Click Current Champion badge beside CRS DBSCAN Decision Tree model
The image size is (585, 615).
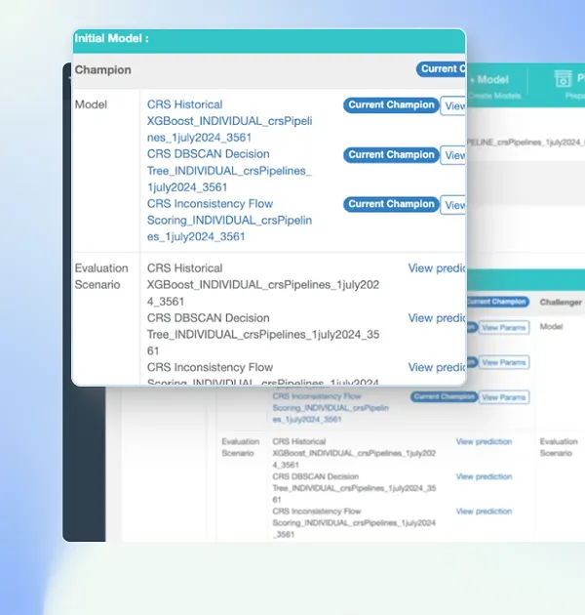[x=391, y=155]
